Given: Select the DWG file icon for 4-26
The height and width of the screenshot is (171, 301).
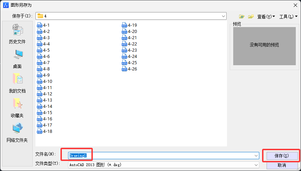Looking at the screenshot, I should tap(124, 69).
